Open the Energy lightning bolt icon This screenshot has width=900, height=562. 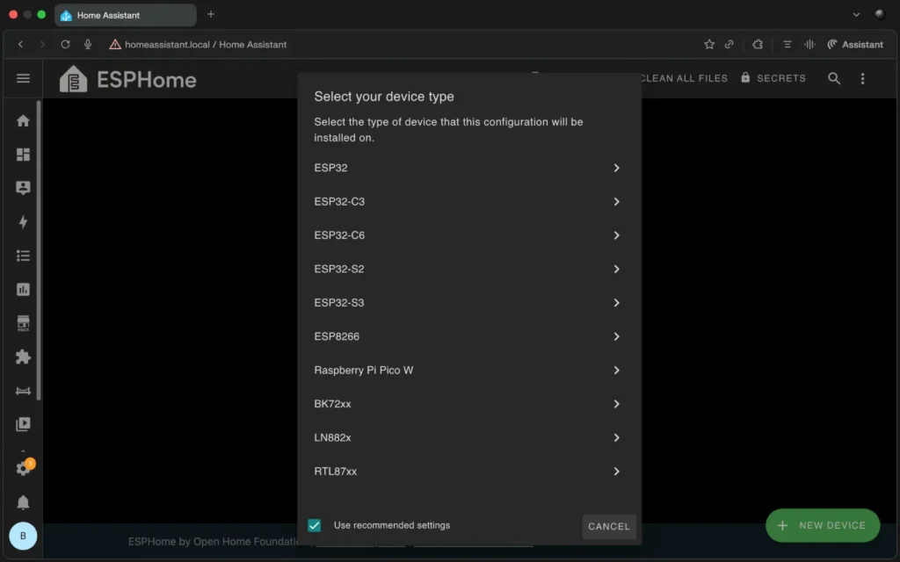coord(23,221)
